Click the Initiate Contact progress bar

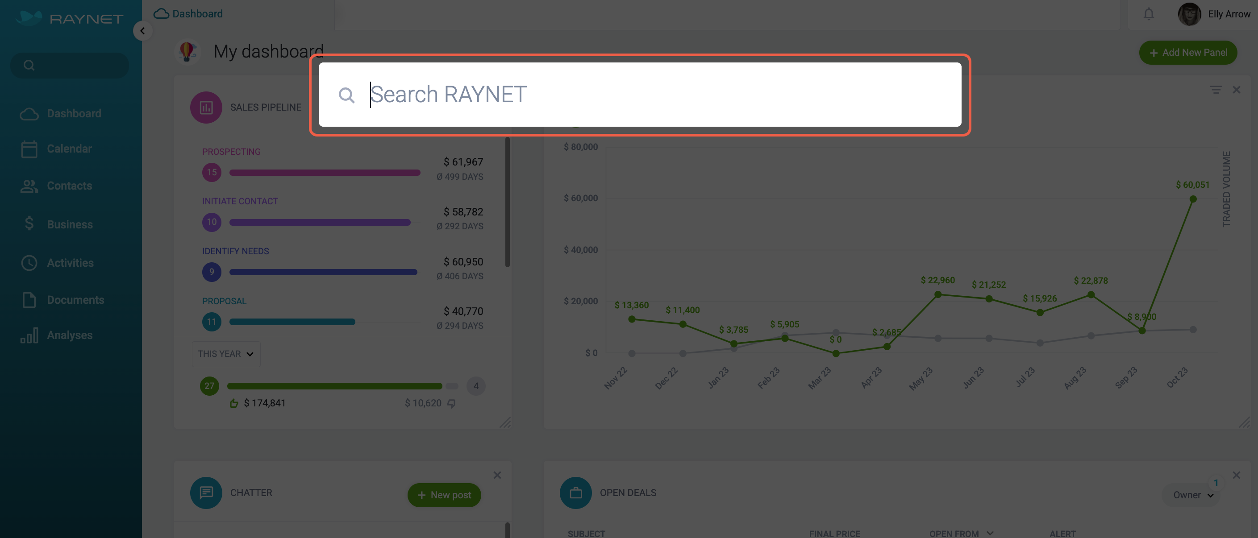click(x=320, y=223)
